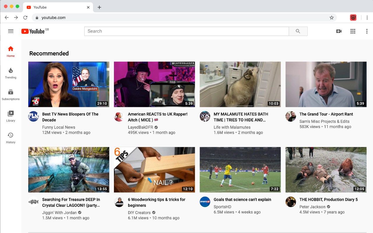Open the LayedBakDFR channel avatar
Image resolution: width=373 pixels, height=233 pixels.
[119, 116]
